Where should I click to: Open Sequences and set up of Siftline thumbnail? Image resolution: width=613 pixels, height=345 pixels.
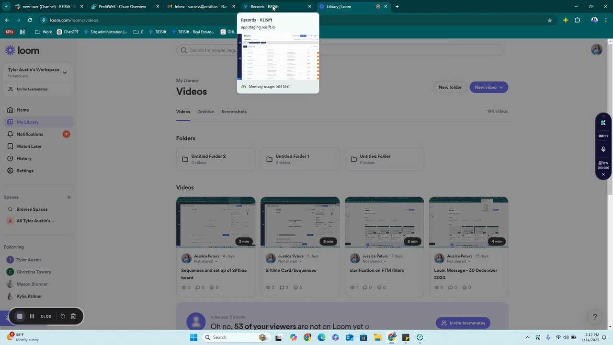(x=216, y=222)
